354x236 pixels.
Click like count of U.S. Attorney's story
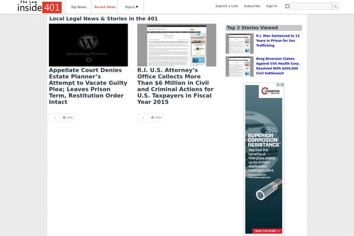click(143, 117)
